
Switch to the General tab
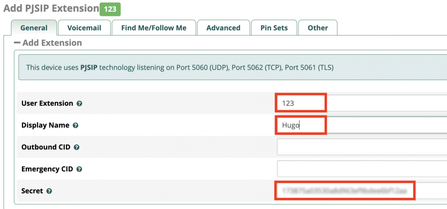(34, 28)
